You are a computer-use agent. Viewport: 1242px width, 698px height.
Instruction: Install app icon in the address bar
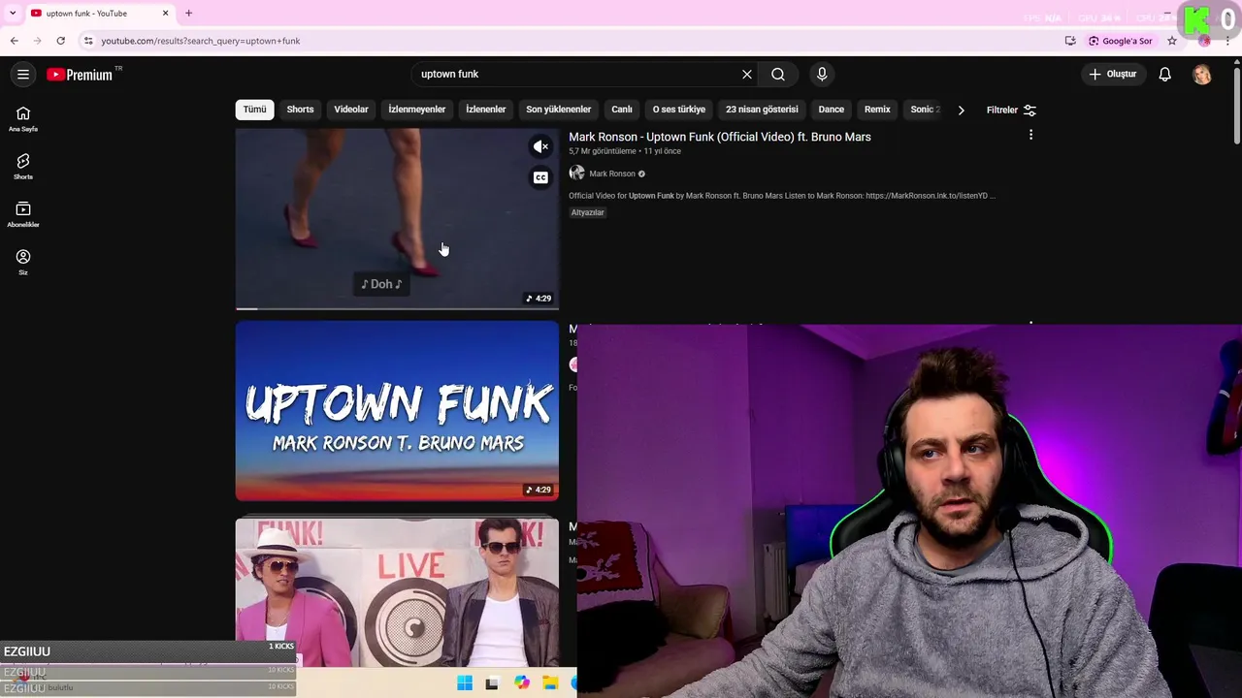pos(1070,41)
